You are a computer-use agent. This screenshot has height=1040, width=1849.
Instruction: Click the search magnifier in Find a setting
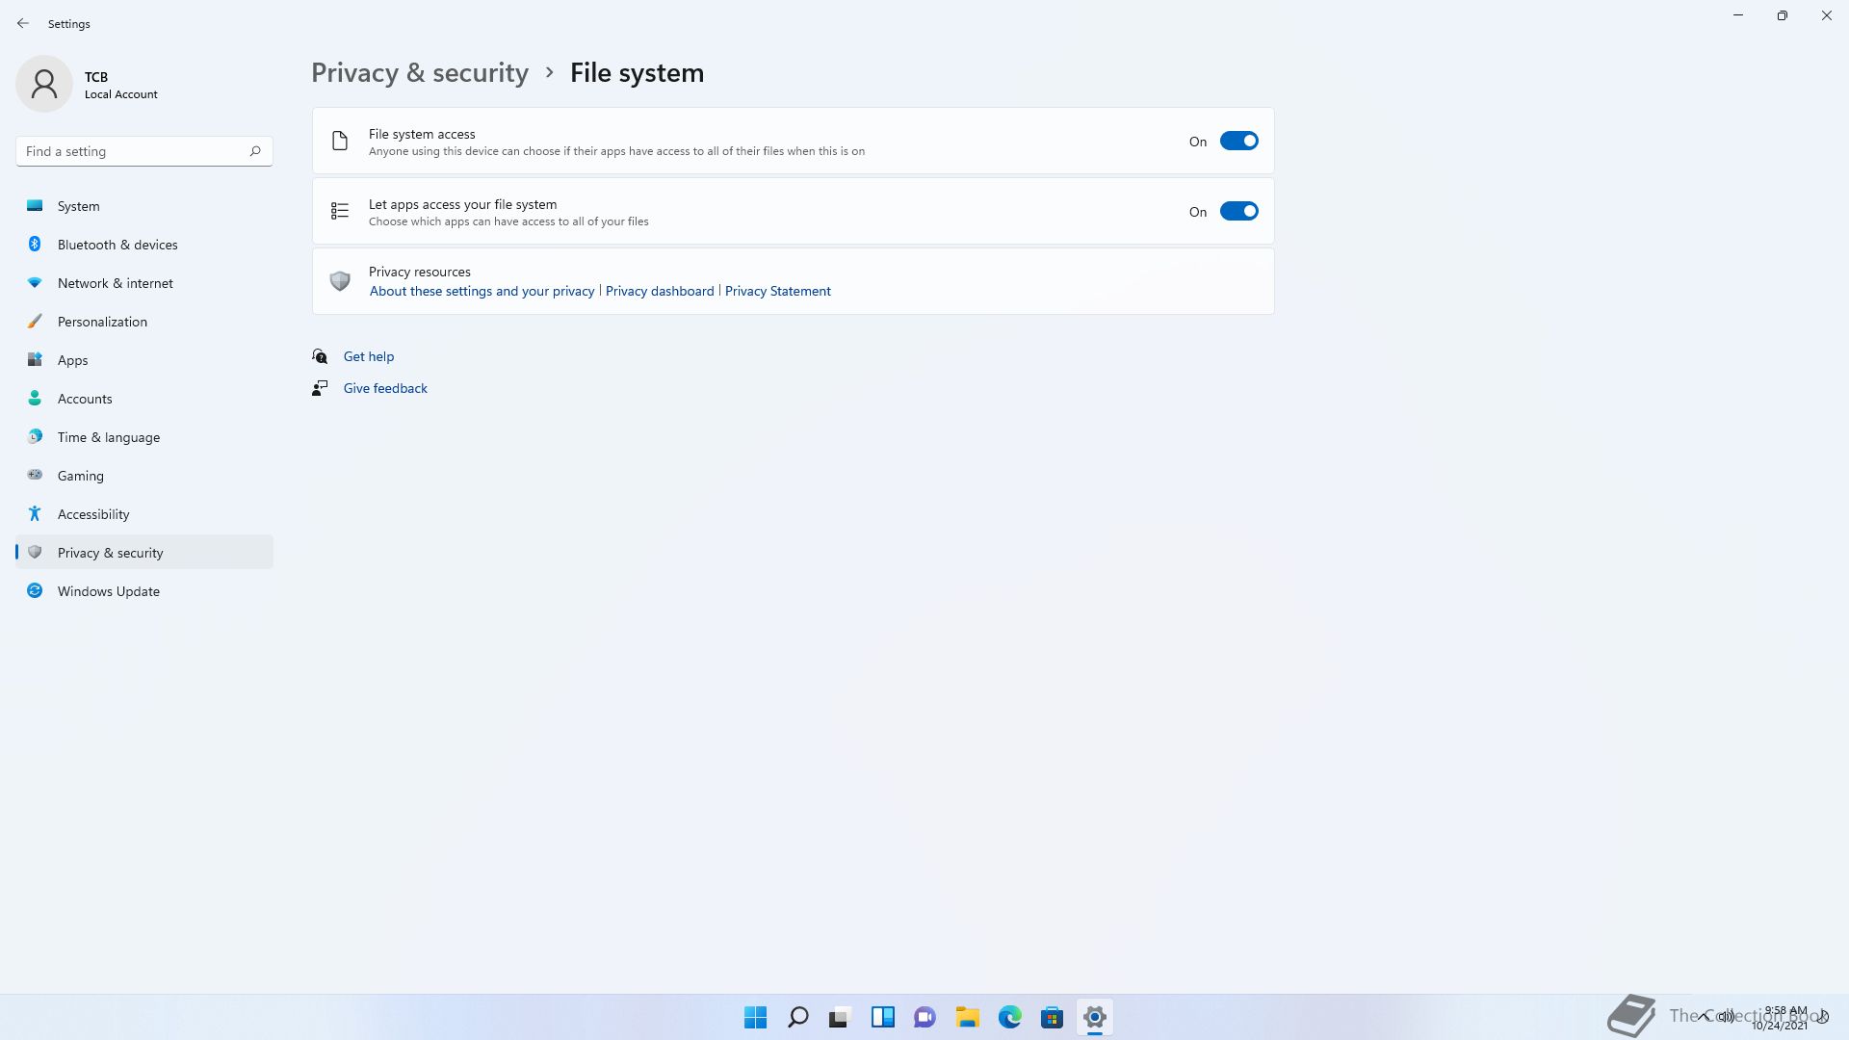point(255,151)
